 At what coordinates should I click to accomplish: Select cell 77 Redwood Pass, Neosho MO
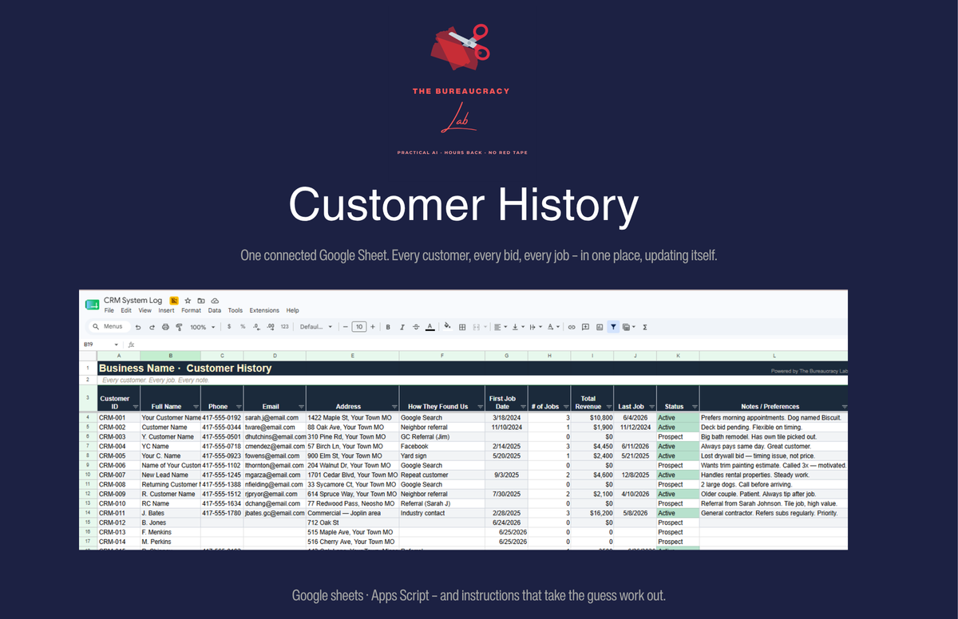click(352, 504)
